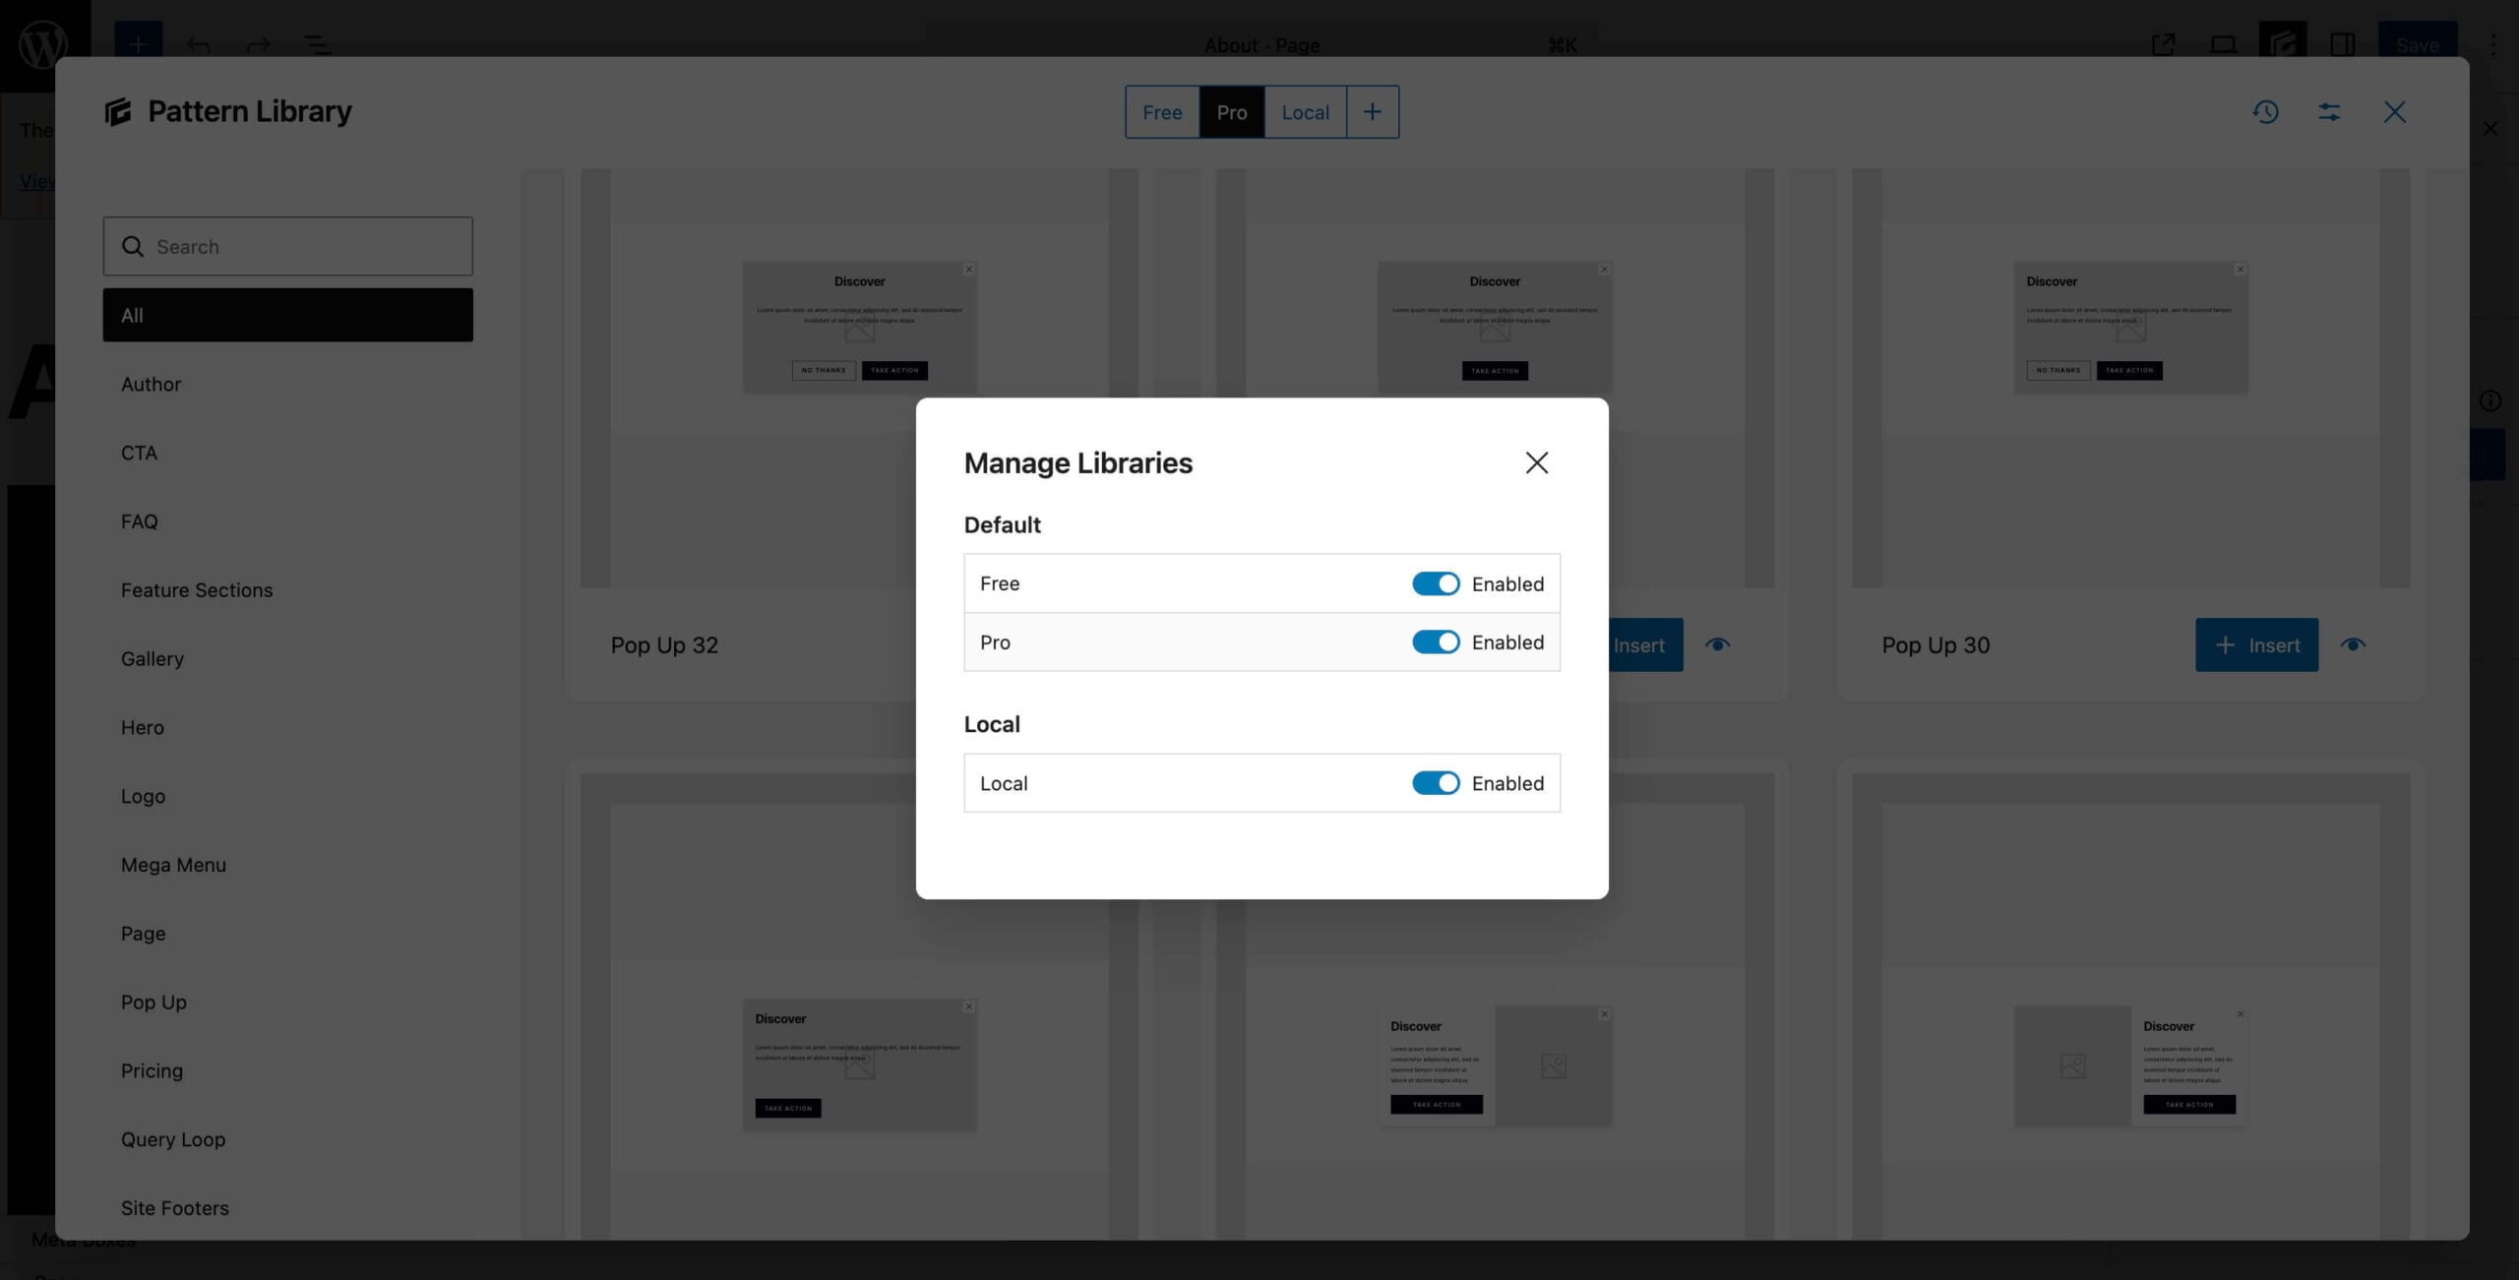Image resolution: width=2519 pixels, height=1280 pixels.
Task: Disable the Local library toggle
Action: (x=1436, y=783)
